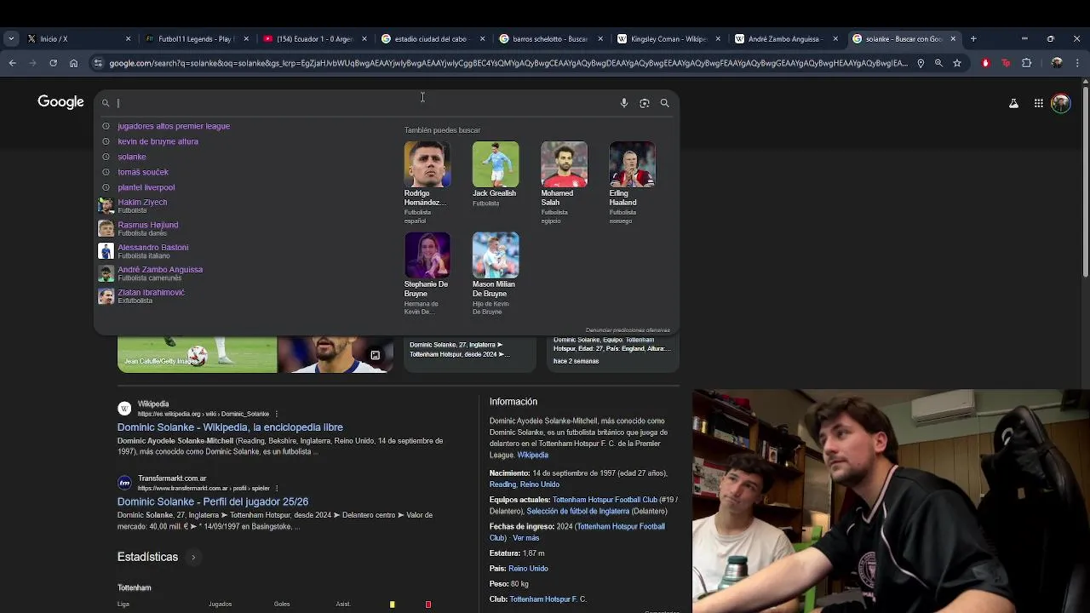Open Wikipedia result three-dot options
The height and width of the screenshot is (613, 1090).
(276, 414)
